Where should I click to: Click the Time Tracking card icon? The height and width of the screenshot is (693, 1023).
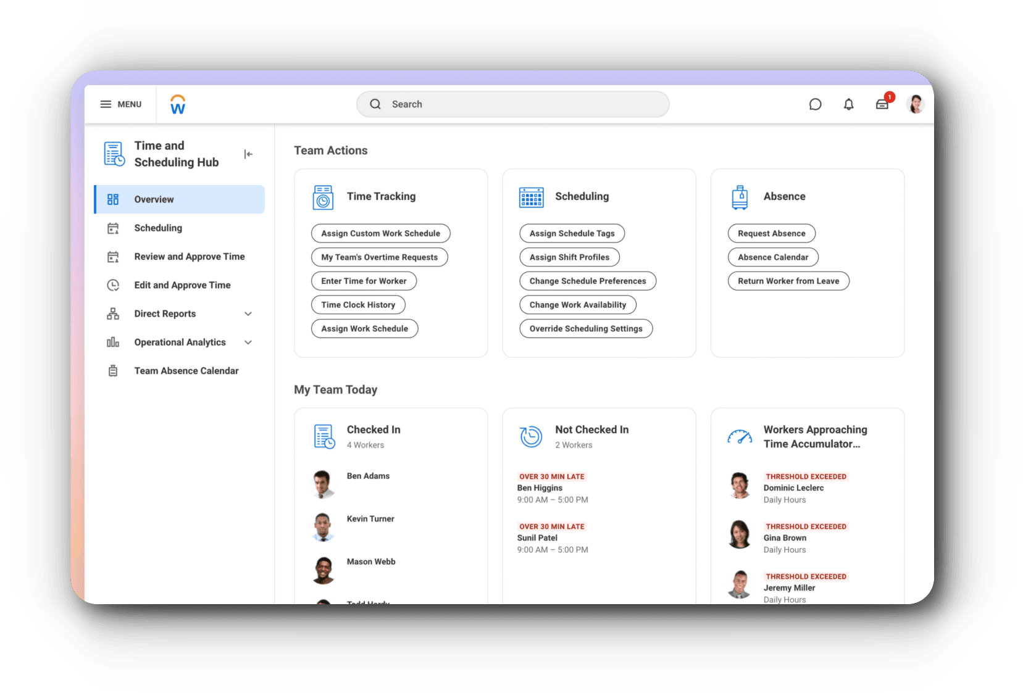[x=323, y=197]
